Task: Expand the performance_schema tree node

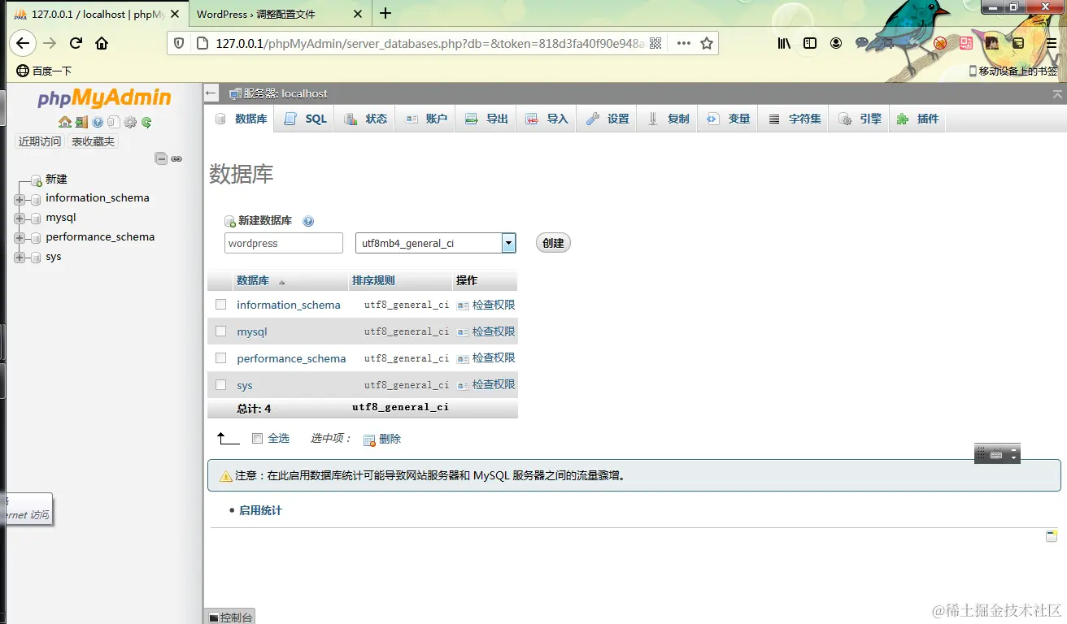Action: click(20, 236)
